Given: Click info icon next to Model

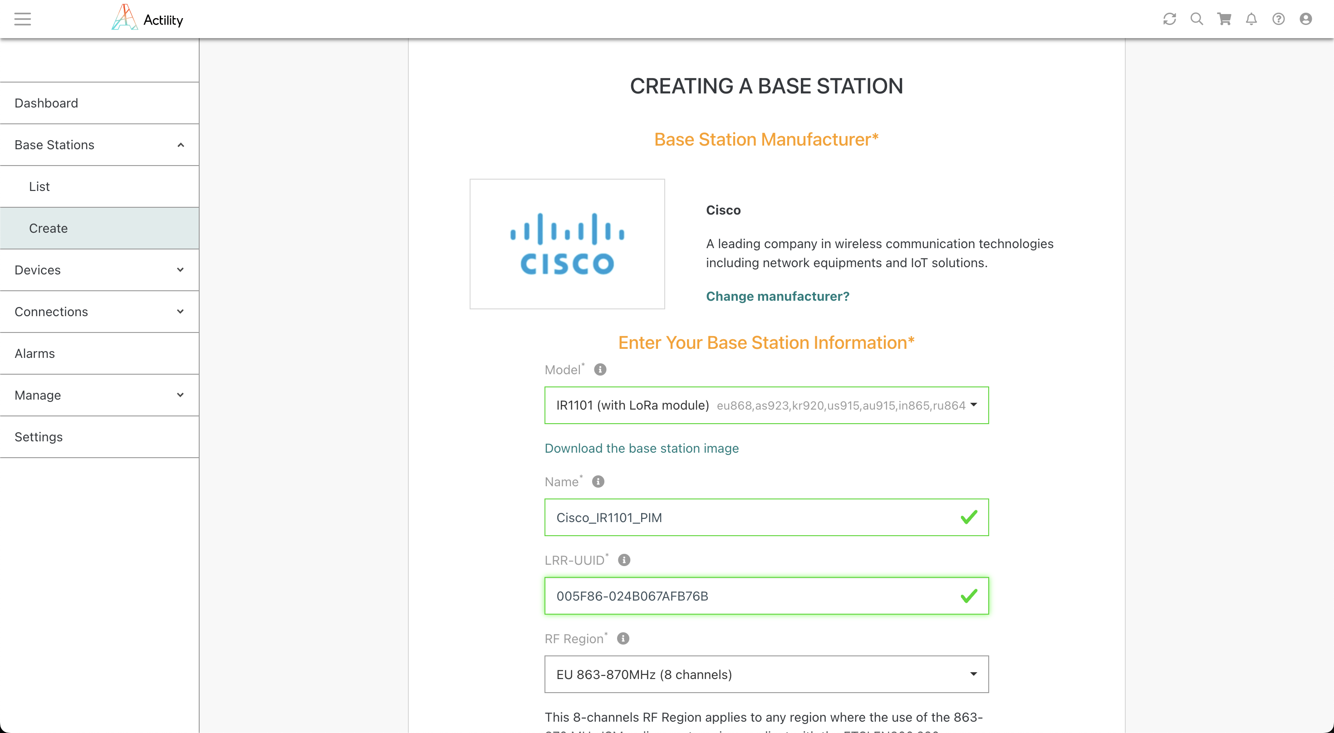Looking at the screenshot, I should pos(600,370).
